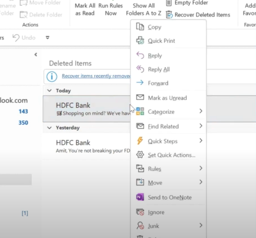Select Quick Print menu entry
The height and width of the screenshot is (238, 256).
point(168,41)
